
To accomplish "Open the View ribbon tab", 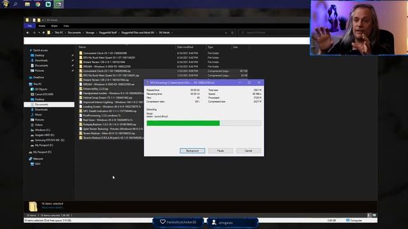I will click(66, 26).
